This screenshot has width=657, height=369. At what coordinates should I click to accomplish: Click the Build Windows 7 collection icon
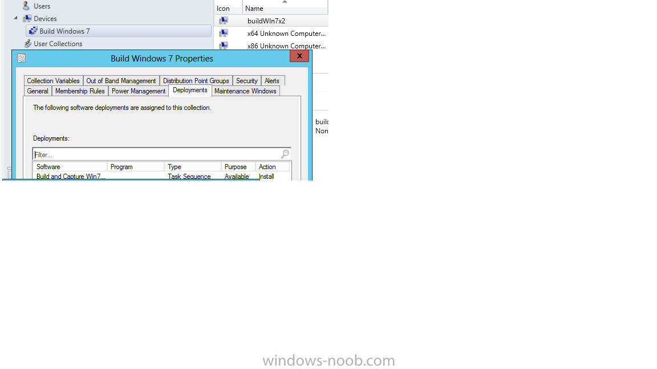(x=33, y=31)
